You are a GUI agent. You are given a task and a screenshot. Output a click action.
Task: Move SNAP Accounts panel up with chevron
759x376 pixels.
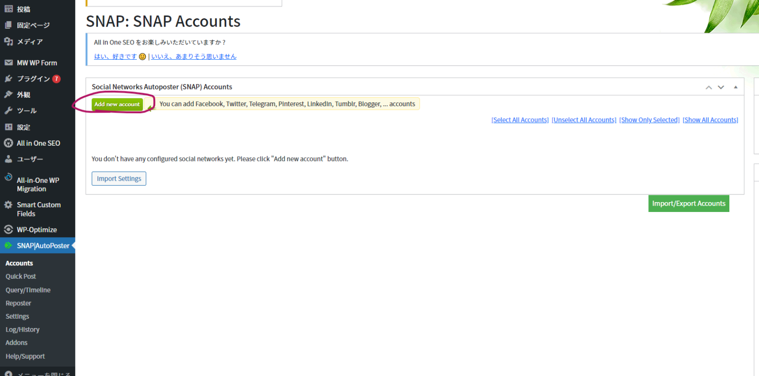tap(709, 86)
